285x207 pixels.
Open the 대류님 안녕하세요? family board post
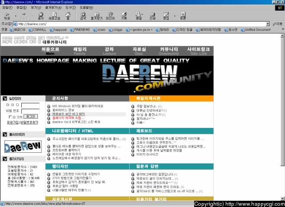point(150,111)
